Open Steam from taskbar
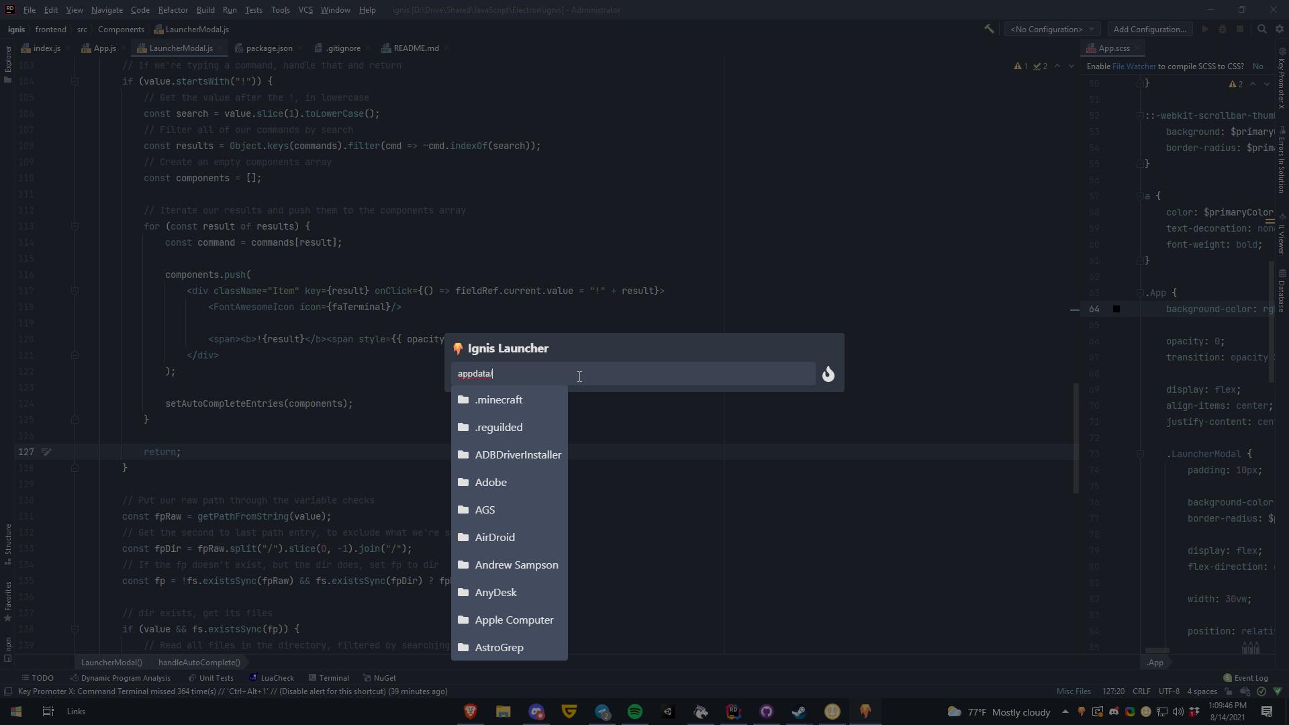 (799, 712)
